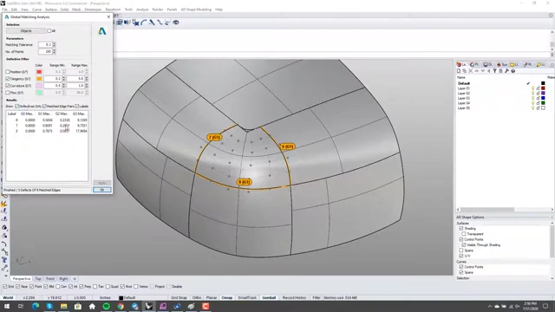Viewport: 555px width, 312px height.
Task: Toggle Grid Snap in status bar
Action: click(179, 298)
